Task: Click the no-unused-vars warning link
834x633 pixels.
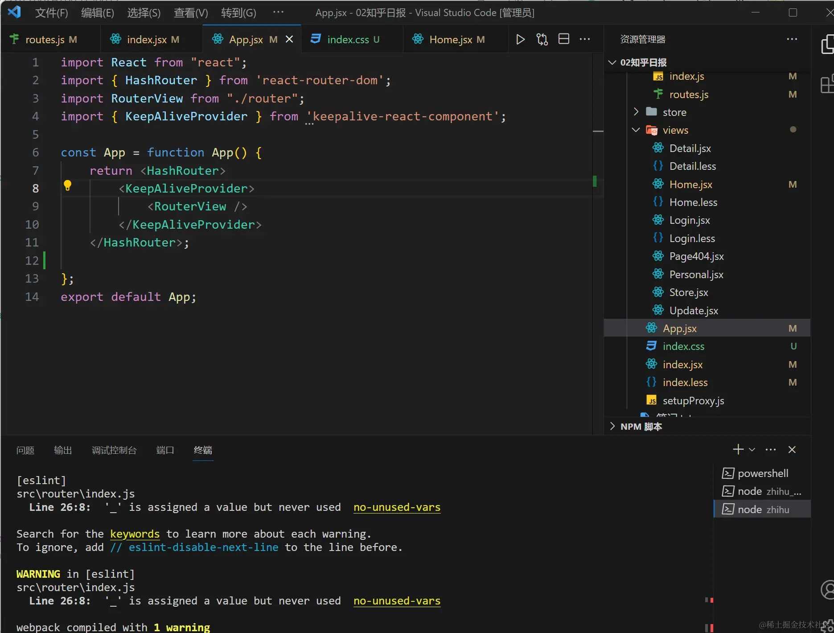Action: click(396, 507)
